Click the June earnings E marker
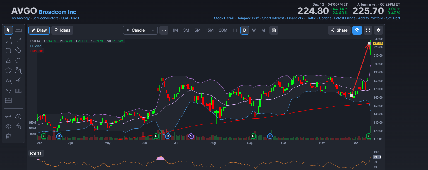 tap(156, 136)
